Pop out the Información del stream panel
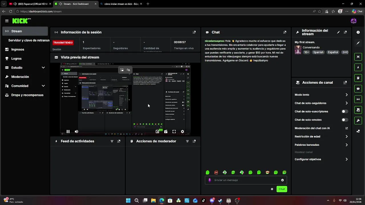 point(345,32)
